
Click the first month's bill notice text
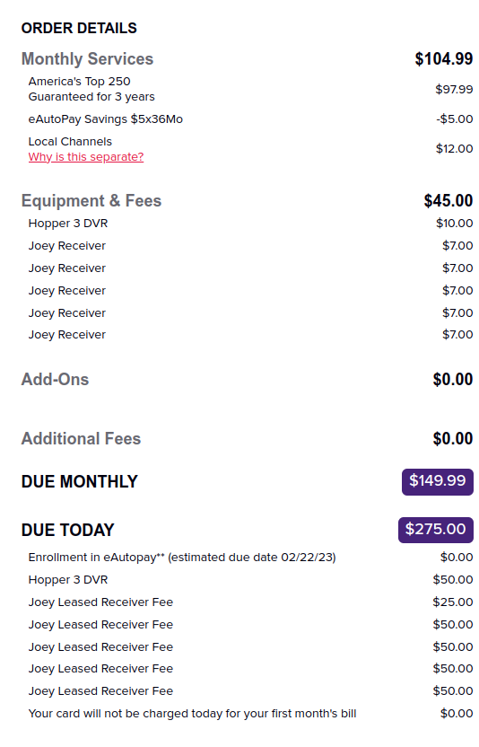192,714
